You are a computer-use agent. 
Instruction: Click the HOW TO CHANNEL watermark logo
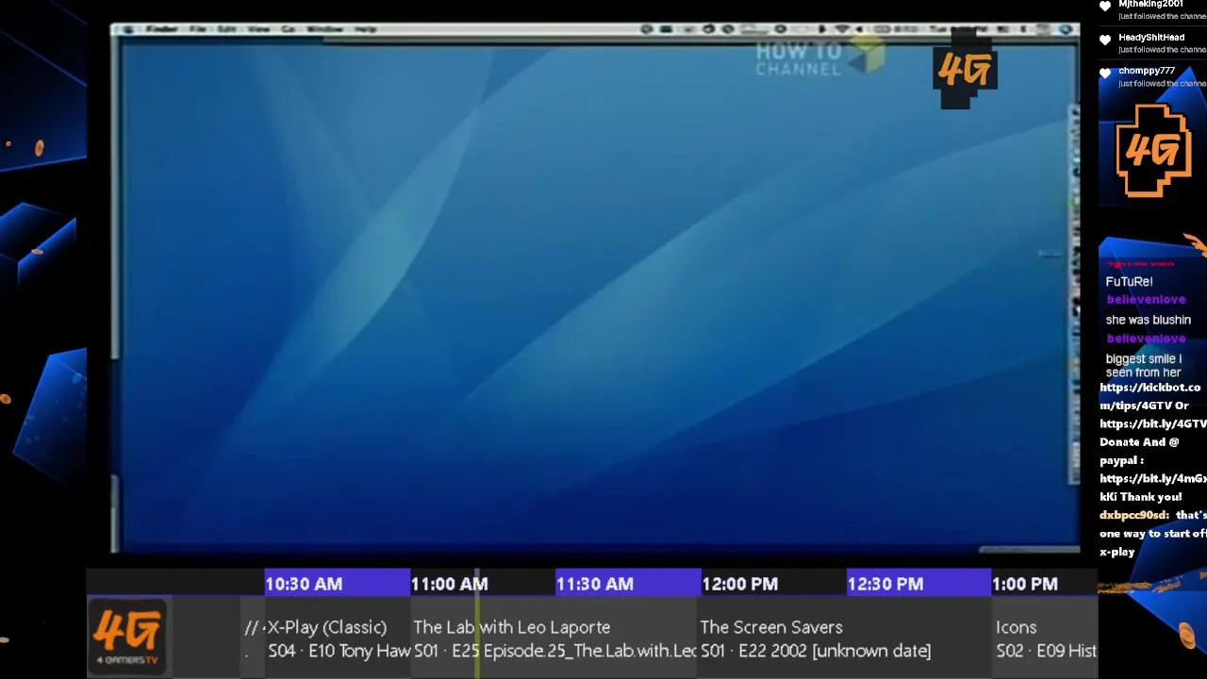(818, 58)
